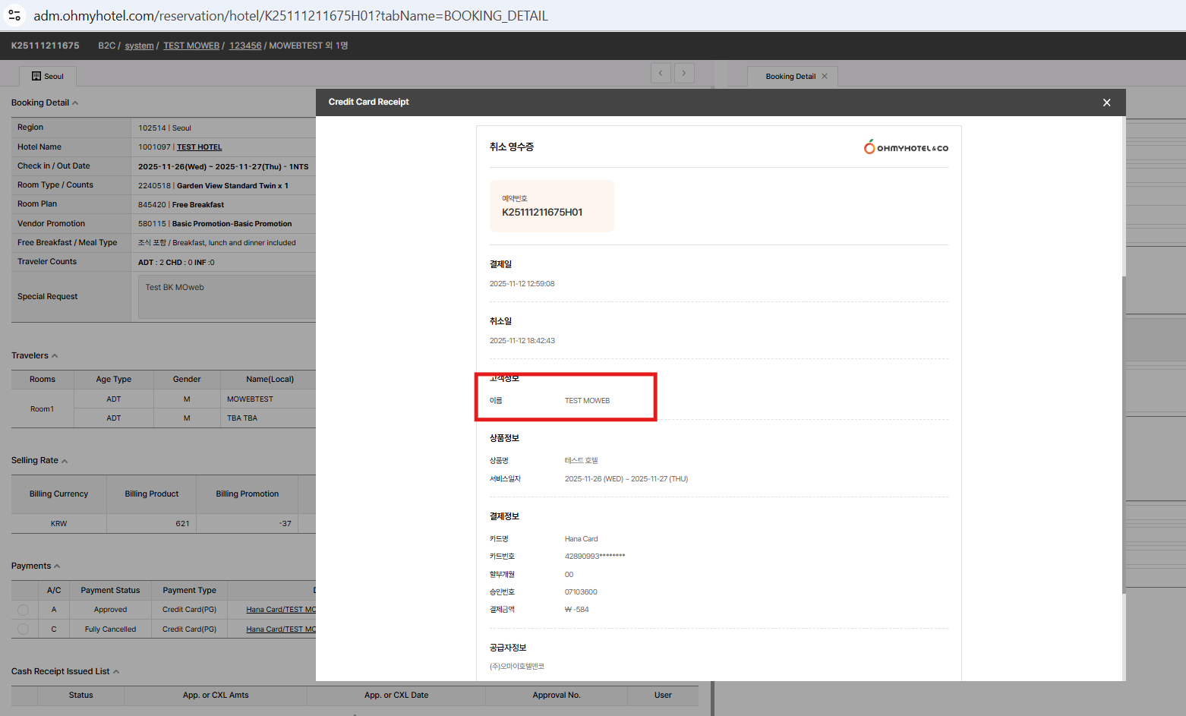Click the receipt dialog vertical scrollbar

[1124, 433]
